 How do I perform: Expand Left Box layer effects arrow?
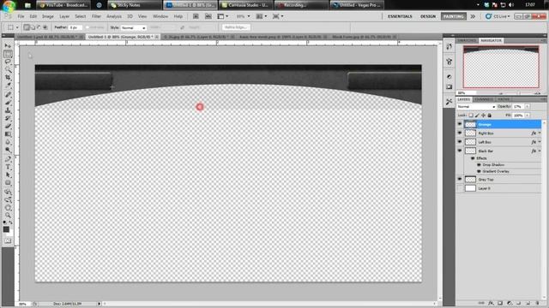point(540,142)
